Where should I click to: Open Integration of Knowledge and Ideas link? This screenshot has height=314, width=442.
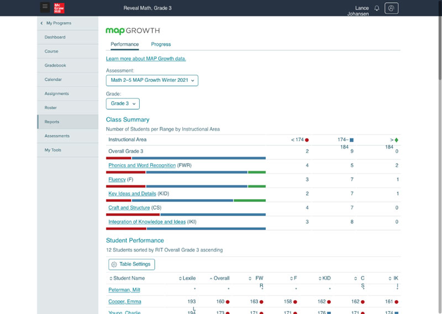pyautogui.click(x=147, y=222)
